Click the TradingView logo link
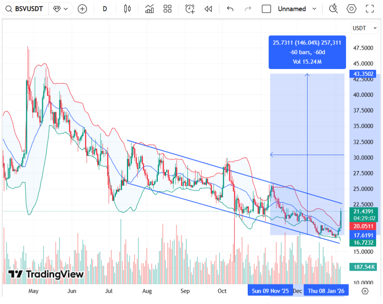 [46, 274]
